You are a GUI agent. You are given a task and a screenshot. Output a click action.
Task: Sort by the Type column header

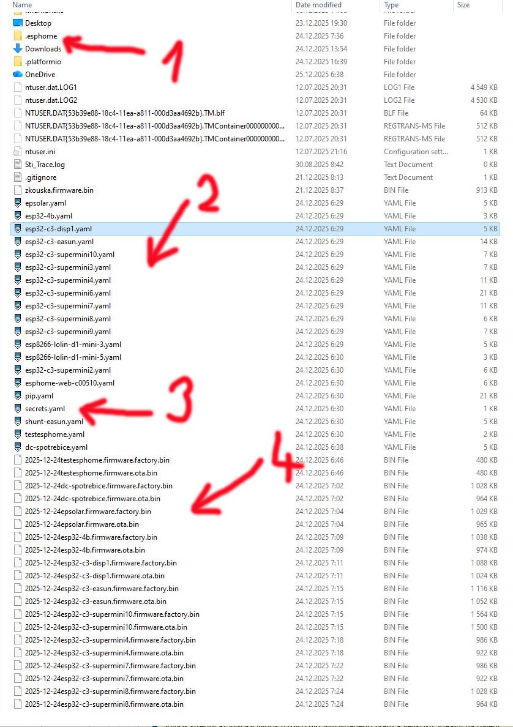tap(391, 5)
